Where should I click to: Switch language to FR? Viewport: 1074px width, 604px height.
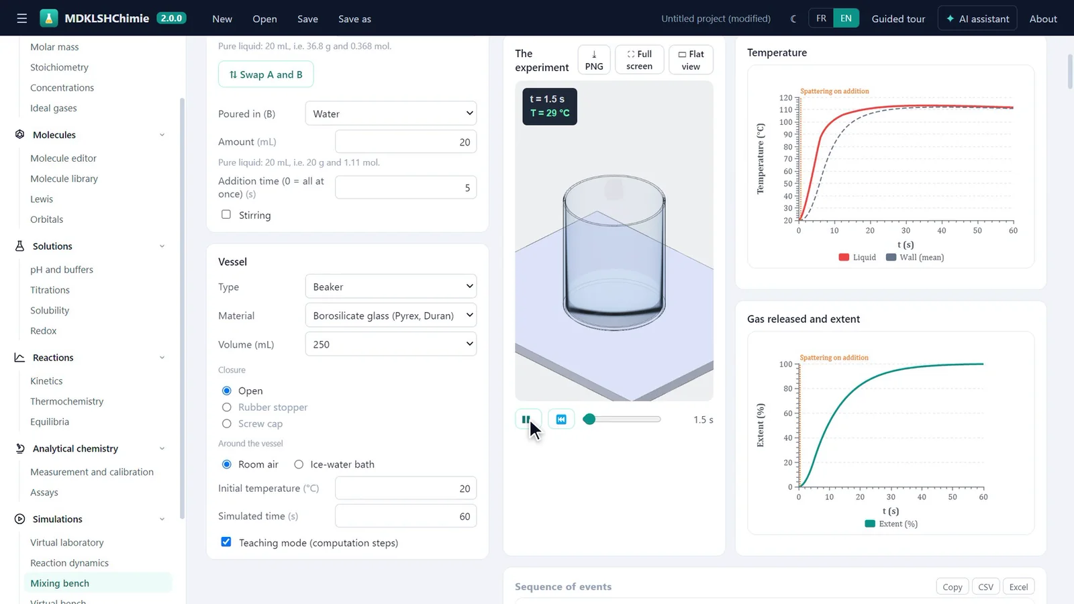[x=821, y=18]
